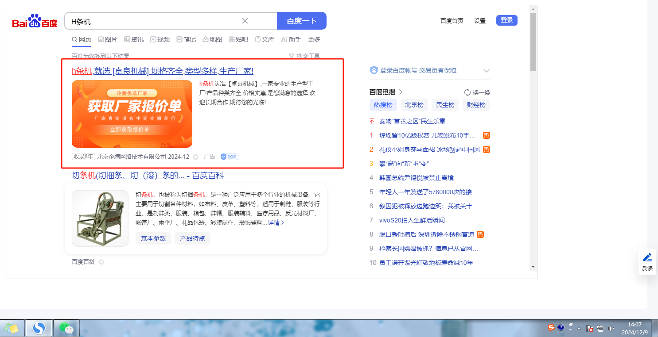Click the 保障 shield badge

[230, 157]
